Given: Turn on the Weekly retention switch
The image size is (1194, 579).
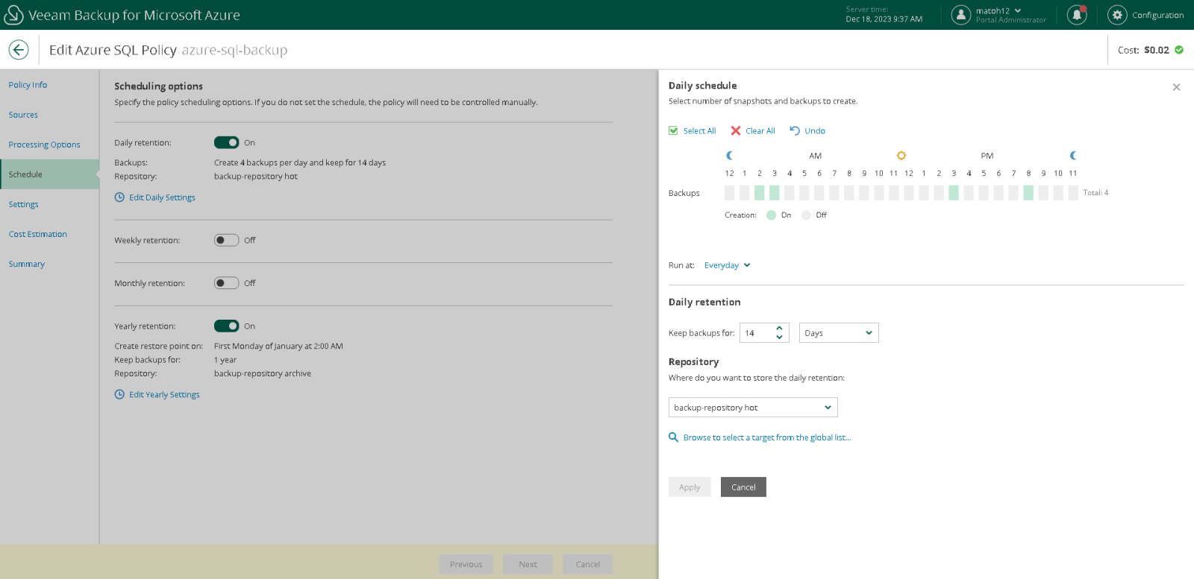Looking at the screenshot, I should point(227,240).
